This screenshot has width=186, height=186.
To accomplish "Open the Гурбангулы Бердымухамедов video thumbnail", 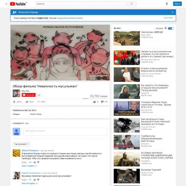I will click(x=126, y=142).
